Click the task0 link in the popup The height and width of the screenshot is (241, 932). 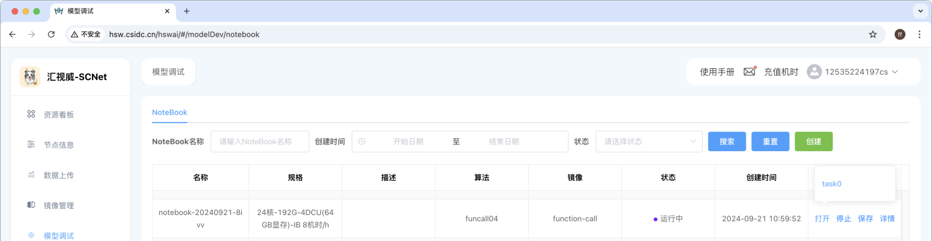coord(832,184)
